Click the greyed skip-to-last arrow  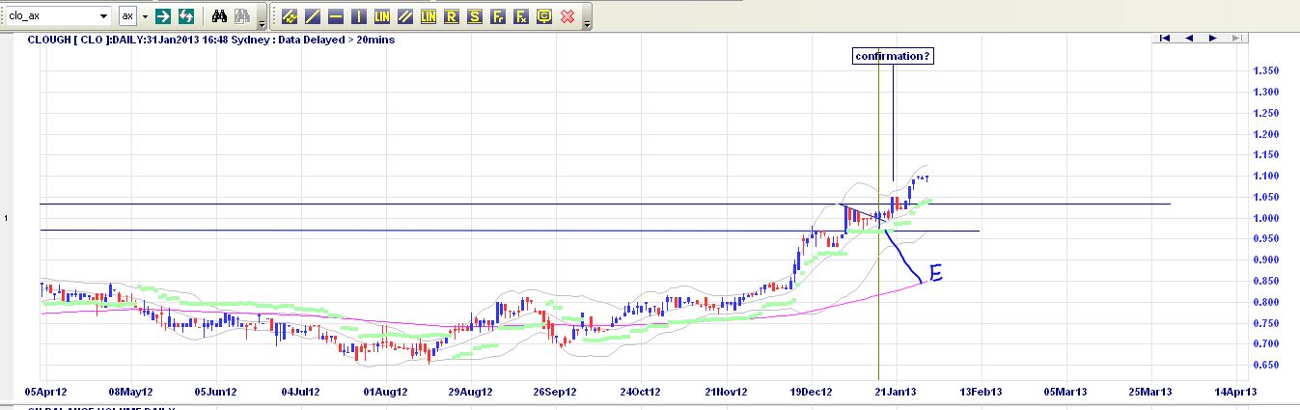pyautogui.click(x=1237, y=38)
